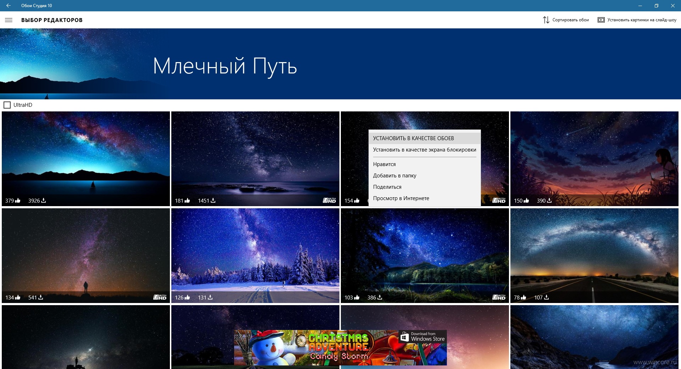Image resolution: width=681 pixels, height=369 pixels.
Task: Open the anime sunset field wallpaper thumbnail
Action: click(x=594, y=159)
